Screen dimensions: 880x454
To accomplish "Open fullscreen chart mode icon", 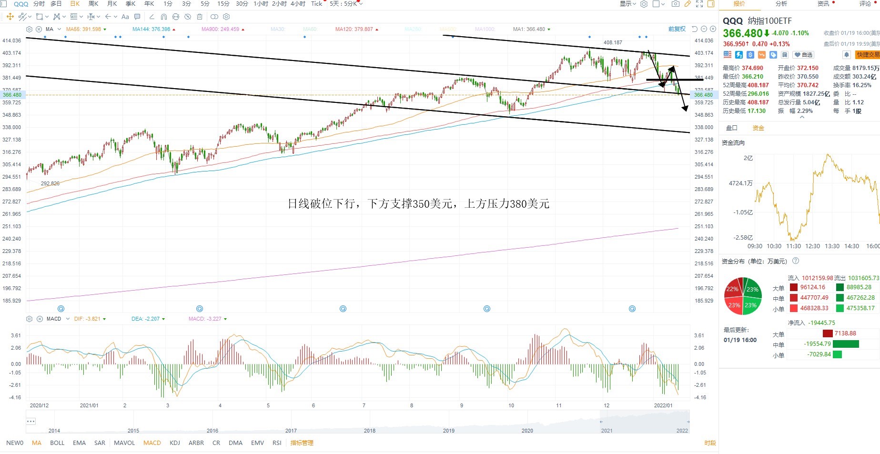I will [x=699, y=4].
